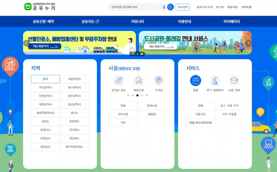Jump to the first facility carousel dot
277x172 pixels.
128,95
